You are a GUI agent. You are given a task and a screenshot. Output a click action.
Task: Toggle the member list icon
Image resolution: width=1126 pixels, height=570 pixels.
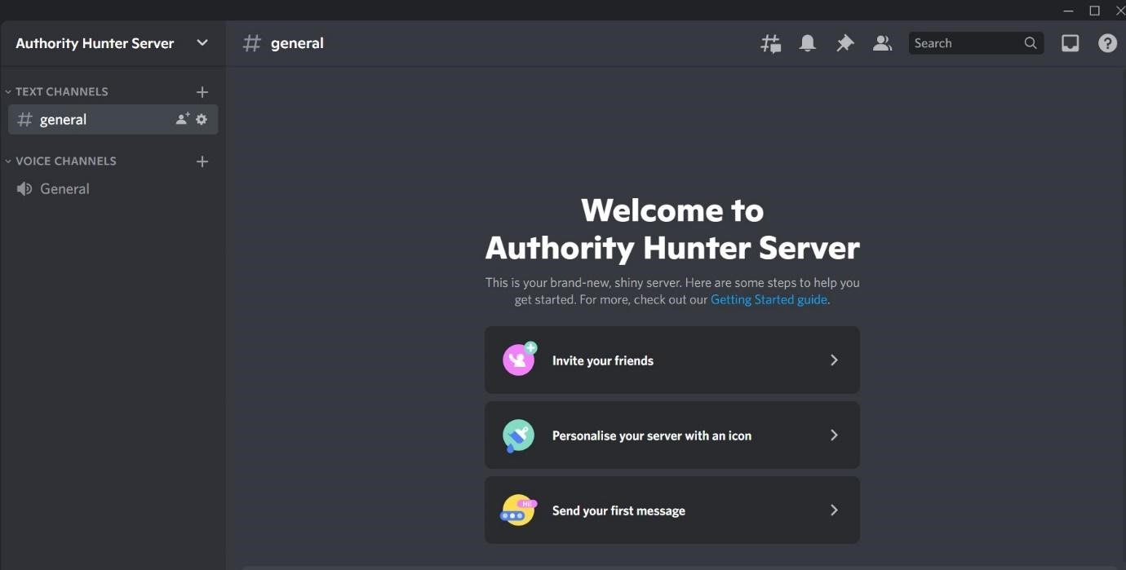[882, 43]
